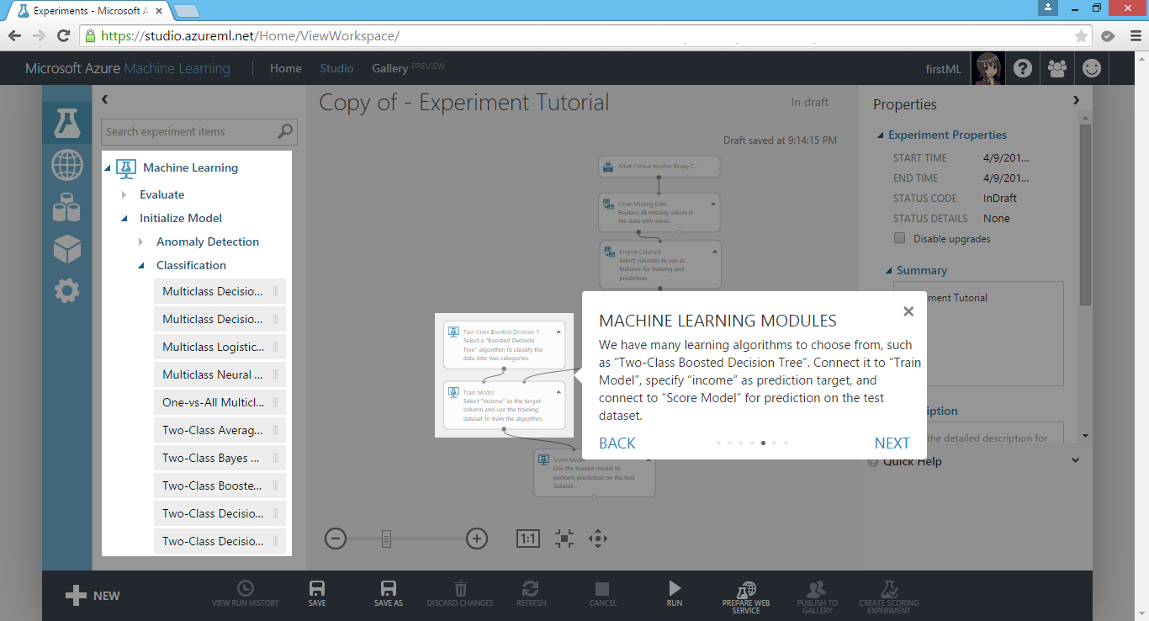Viewport: 1149px width, 621px height.
Task: Select the Two-Class Averaged module item
Action: (220, 430)
